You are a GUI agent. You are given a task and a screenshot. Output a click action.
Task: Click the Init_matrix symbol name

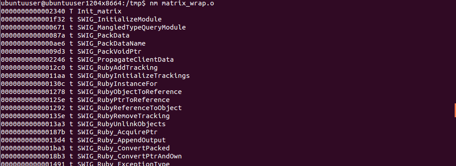[x=99, y=11]
